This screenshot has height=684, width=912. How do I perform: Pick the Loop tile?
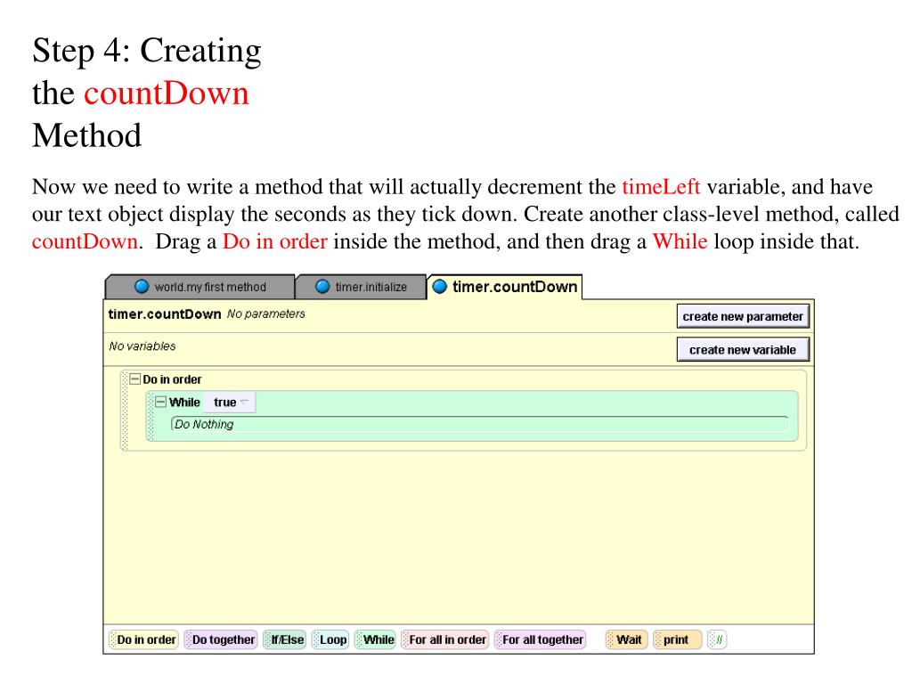click(330, 639)
